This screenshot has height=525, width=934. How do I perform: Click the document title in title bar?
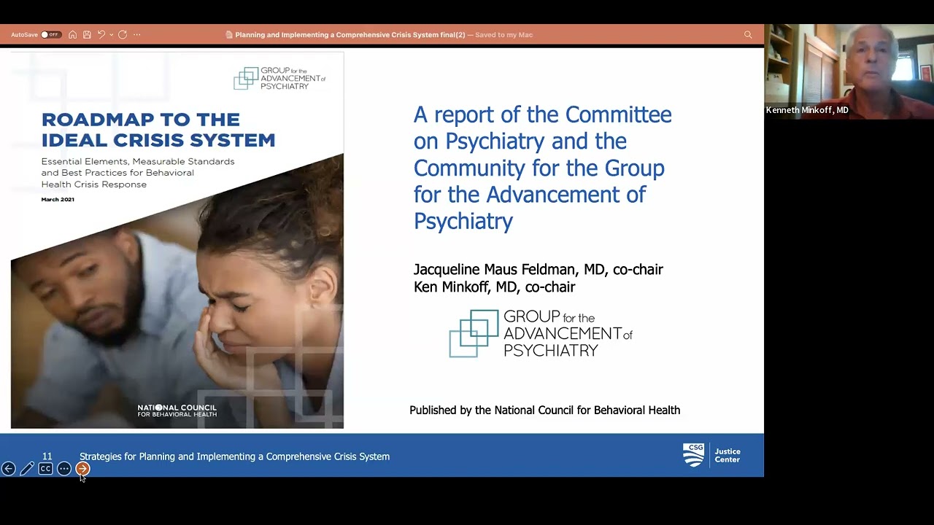(350, 34)
